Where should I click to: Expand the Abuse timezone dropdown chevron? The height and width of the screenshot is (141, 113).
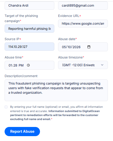(102, 65)
